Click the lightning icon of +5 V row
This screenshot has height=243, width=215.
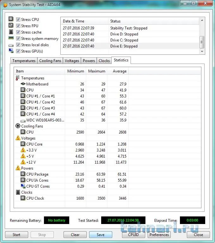pyautogui.click(x=23, y=156)
